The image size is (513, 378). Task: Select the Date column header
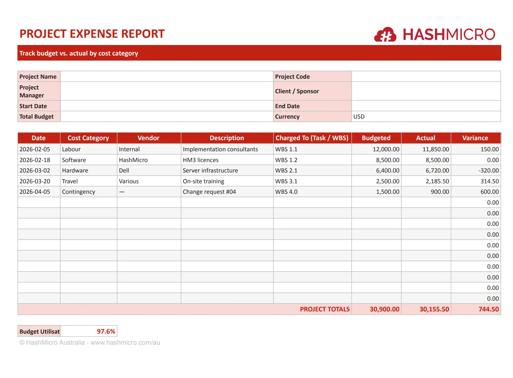tap(39, 138)
